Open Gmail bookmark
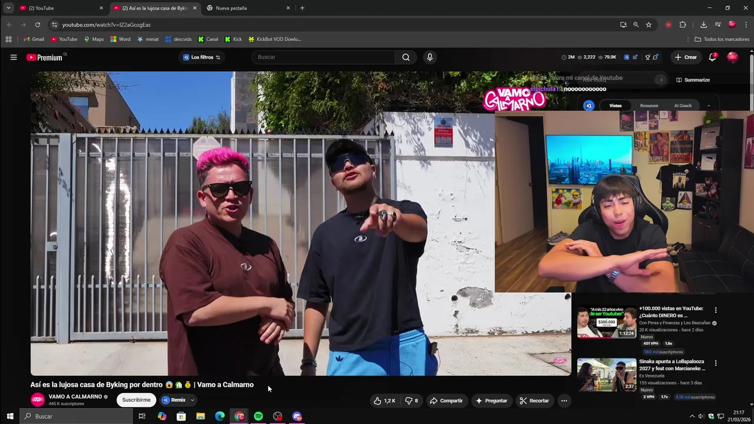 pos(34,39)
